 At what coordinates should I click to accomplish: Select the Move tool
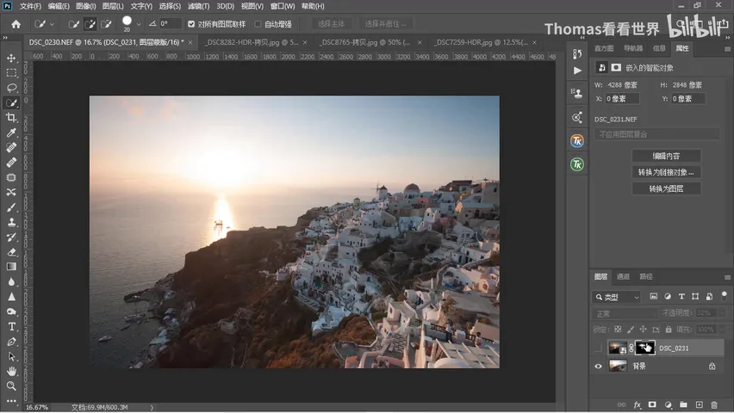tap(11, 59)
